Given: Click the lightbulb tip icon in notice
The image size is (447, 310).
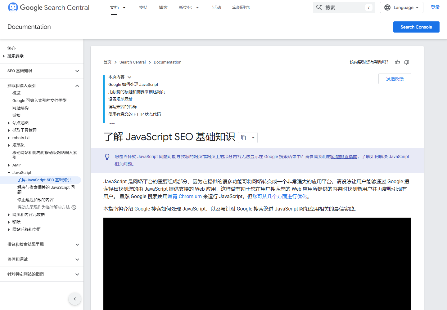Looking at the screenshot, I should 107,157.
